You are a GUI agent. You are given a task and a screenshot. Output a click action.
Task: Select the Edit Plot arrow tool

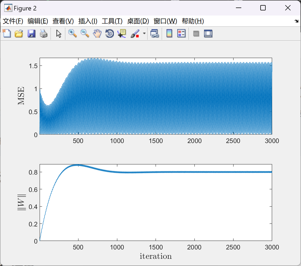coord(59,34)
